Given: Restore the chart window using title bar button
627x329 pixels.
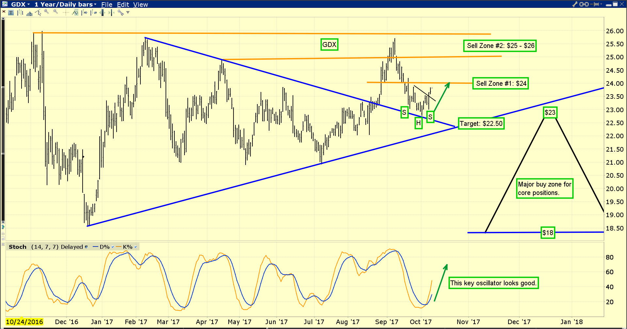Looking at the screenshot, I should click(615, 4).
